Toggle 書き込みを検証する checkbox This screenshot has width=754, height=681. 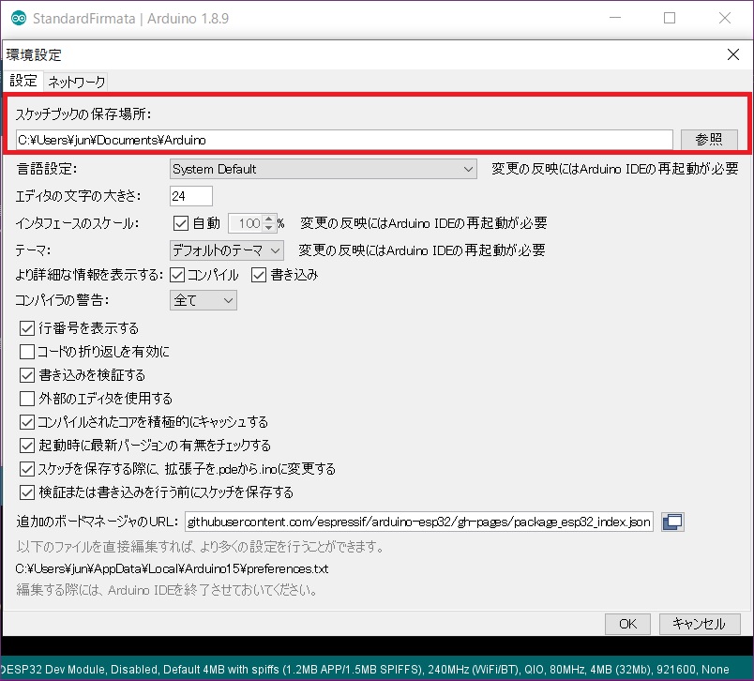coord(27,375)
